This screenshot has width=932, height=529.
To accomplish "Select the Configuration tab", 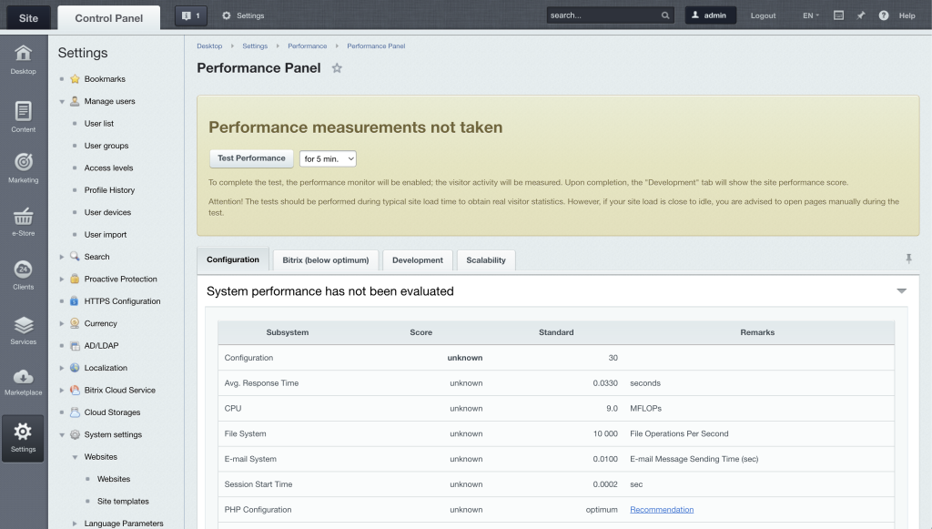I will point(233,259).
